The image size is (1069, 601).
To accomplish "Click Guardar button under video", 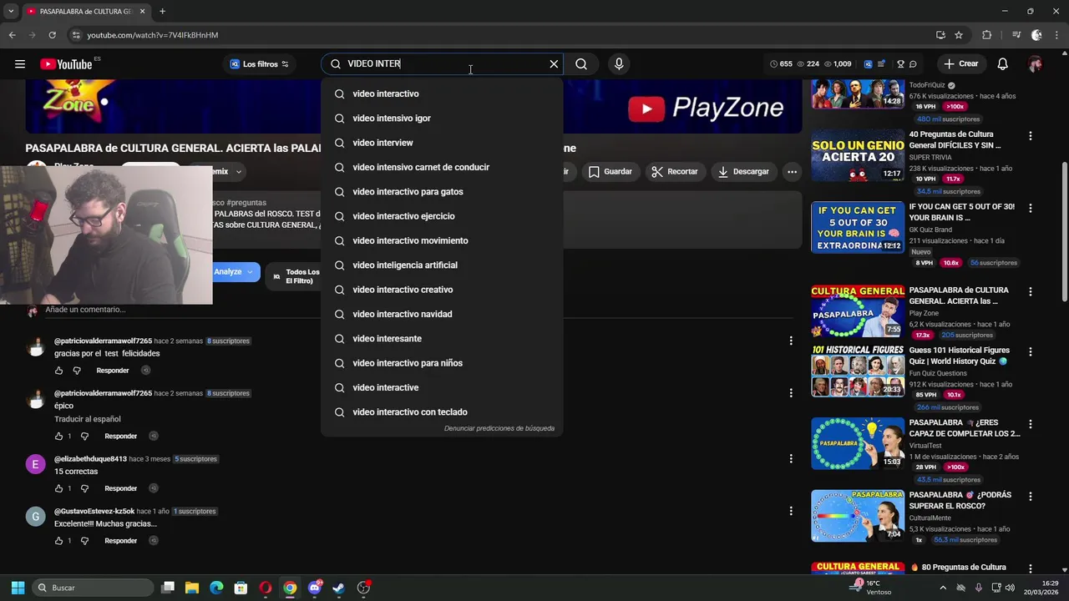I will (610, 172).
